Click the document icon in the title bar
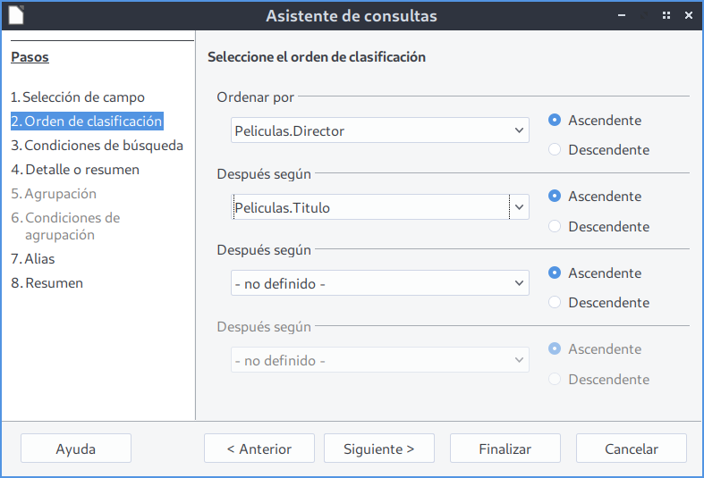Viewport: 704px width, 478px height. [16, 15]
